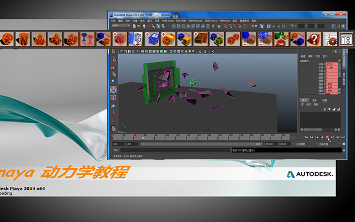This screenshot has height=222, width=355.
Task: Open the DMM menu set dropdown
Action: point(121,26)
